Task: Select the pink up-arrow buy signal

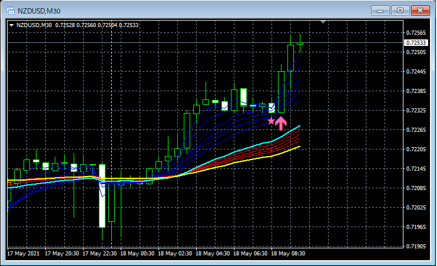Action: [281, 124]
